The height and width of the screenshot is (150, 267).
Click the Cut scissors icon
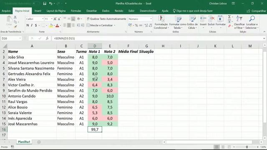pos(15,17)
